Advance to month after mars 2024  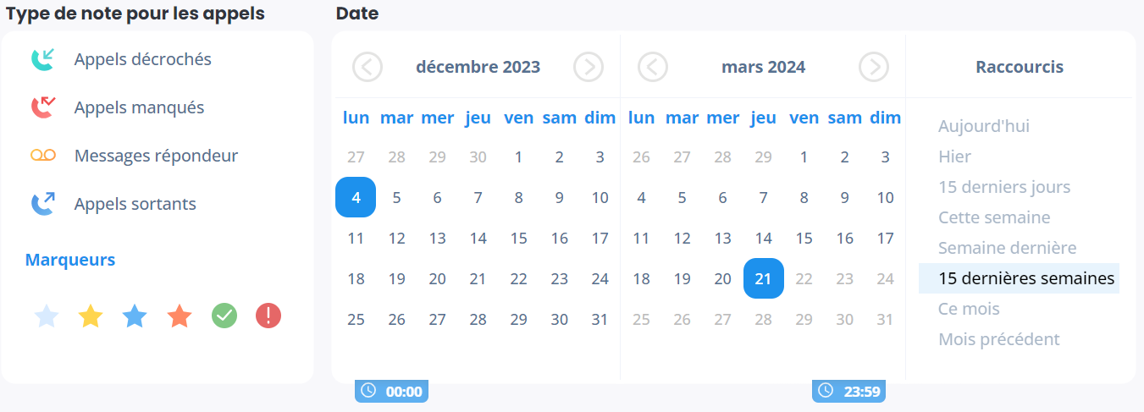[874, 67]
